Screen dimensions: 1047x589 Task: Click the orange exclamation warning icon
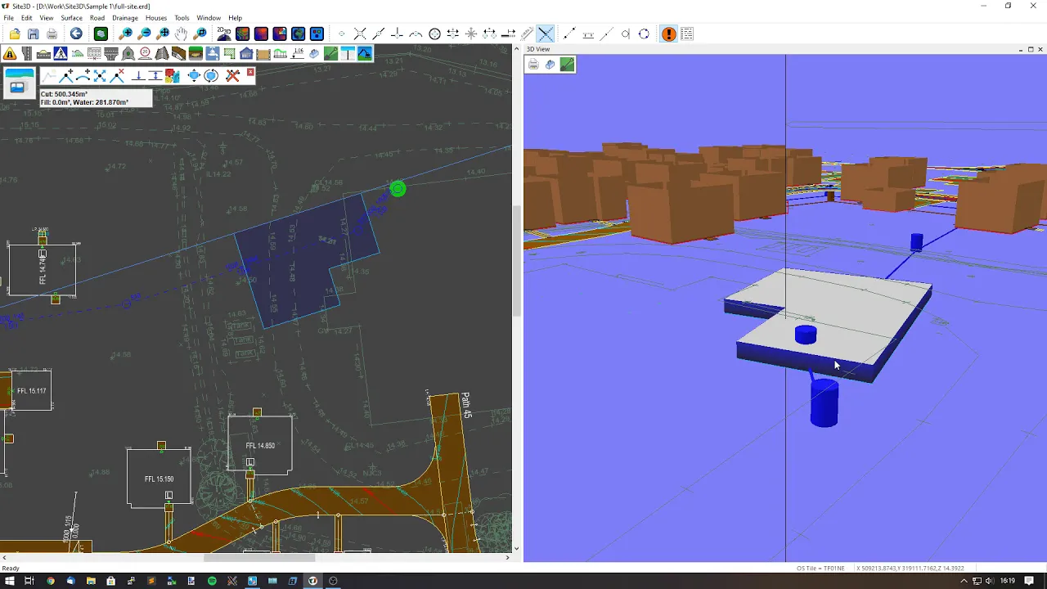[669, 34]
